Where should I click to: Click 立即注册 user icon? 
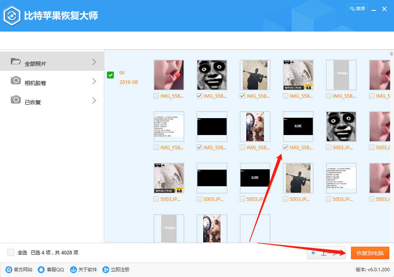point(106,269)
